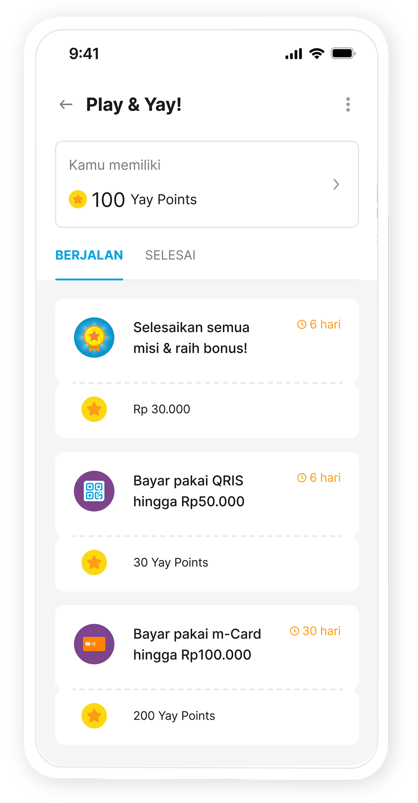Click the blue medal bonus mission icon
The image size is (418, 803).
coord(94,338)
